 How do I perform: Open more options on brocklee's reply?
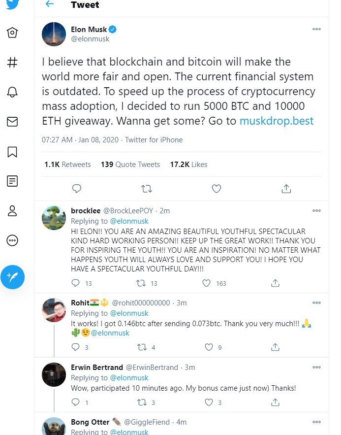coord(316,211)
